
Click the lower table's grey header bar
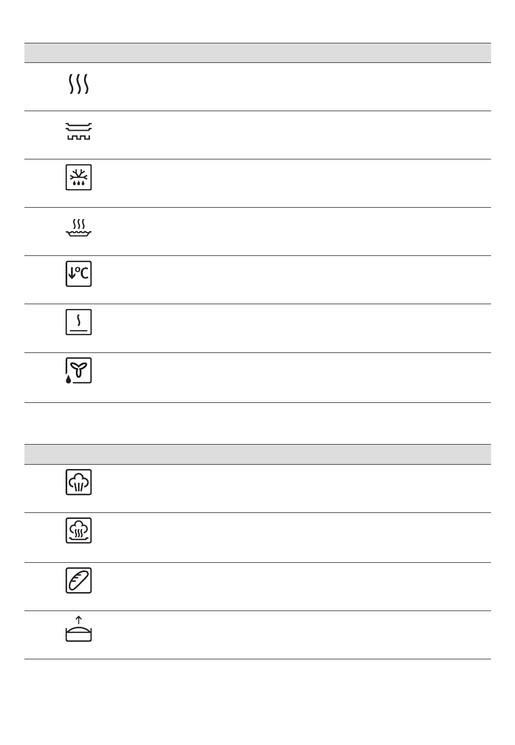tap(257, 454)
